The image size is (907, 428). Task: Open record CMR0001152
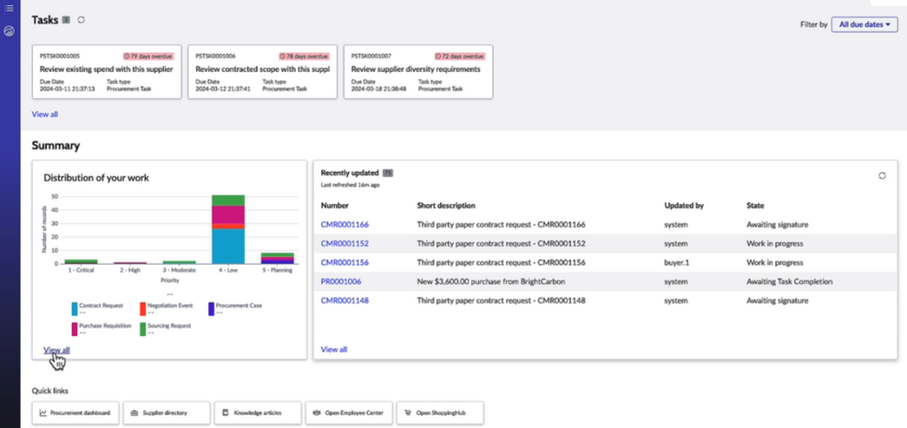pyautogui.click(x=345, y=244)
